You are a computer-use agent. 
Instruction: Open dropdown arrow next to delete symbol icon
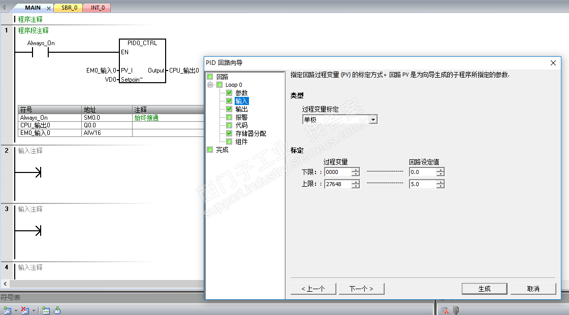pyautogui.click(x=34, y=310)
